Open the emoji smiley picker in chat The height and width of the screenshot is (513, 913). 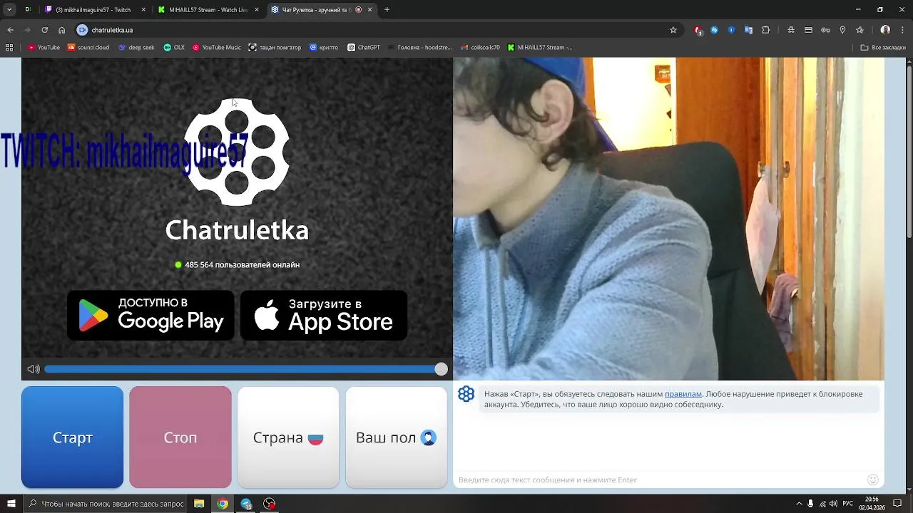[x=872, y=480]
